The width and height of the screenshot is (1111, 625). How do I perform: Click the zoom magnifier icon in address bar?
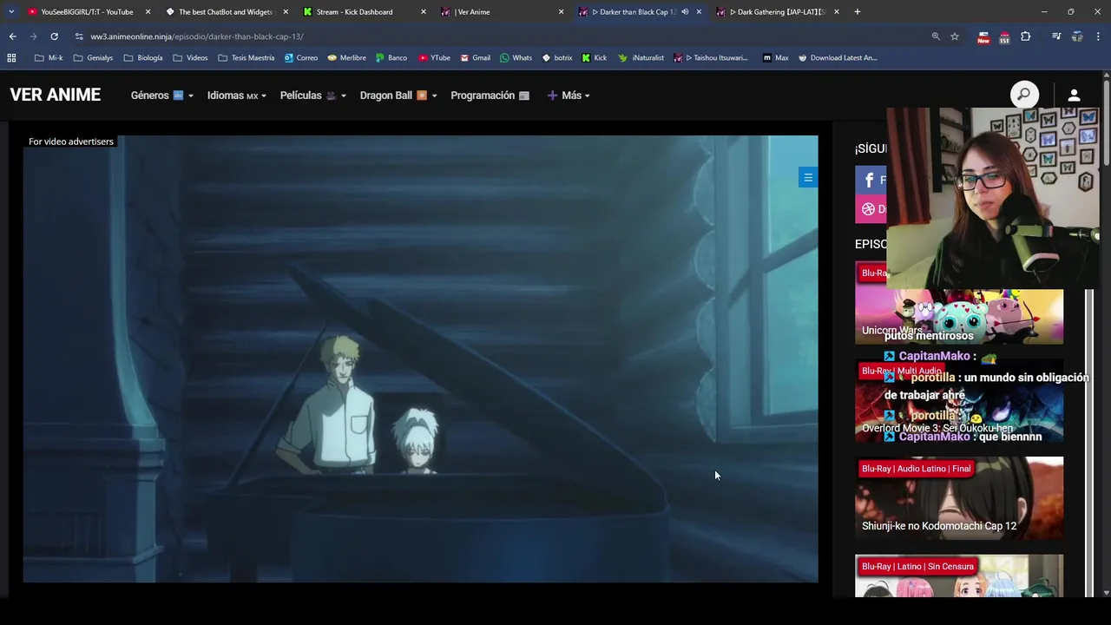(936, 36)
